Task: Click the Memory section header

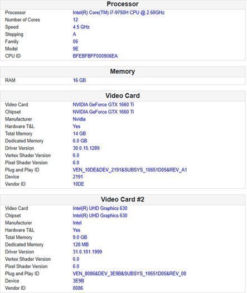Action: [123, 71]
